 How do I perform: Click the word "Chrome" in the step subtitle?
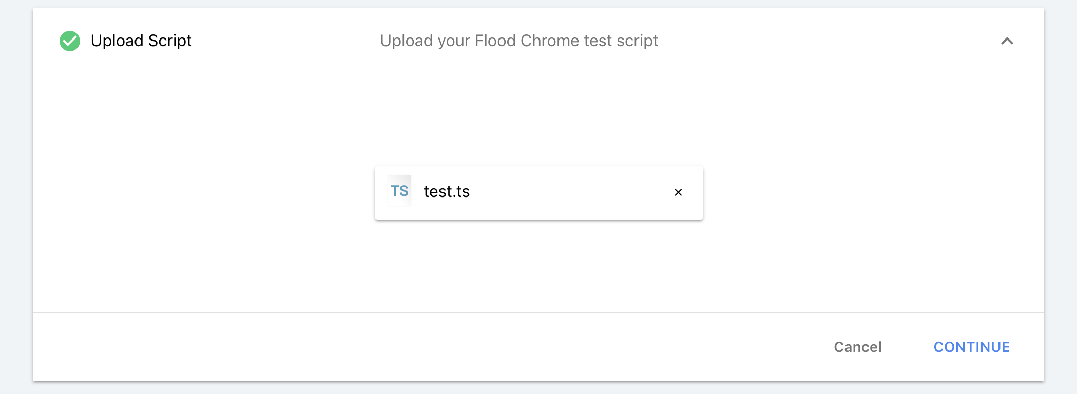coord(550,41)
